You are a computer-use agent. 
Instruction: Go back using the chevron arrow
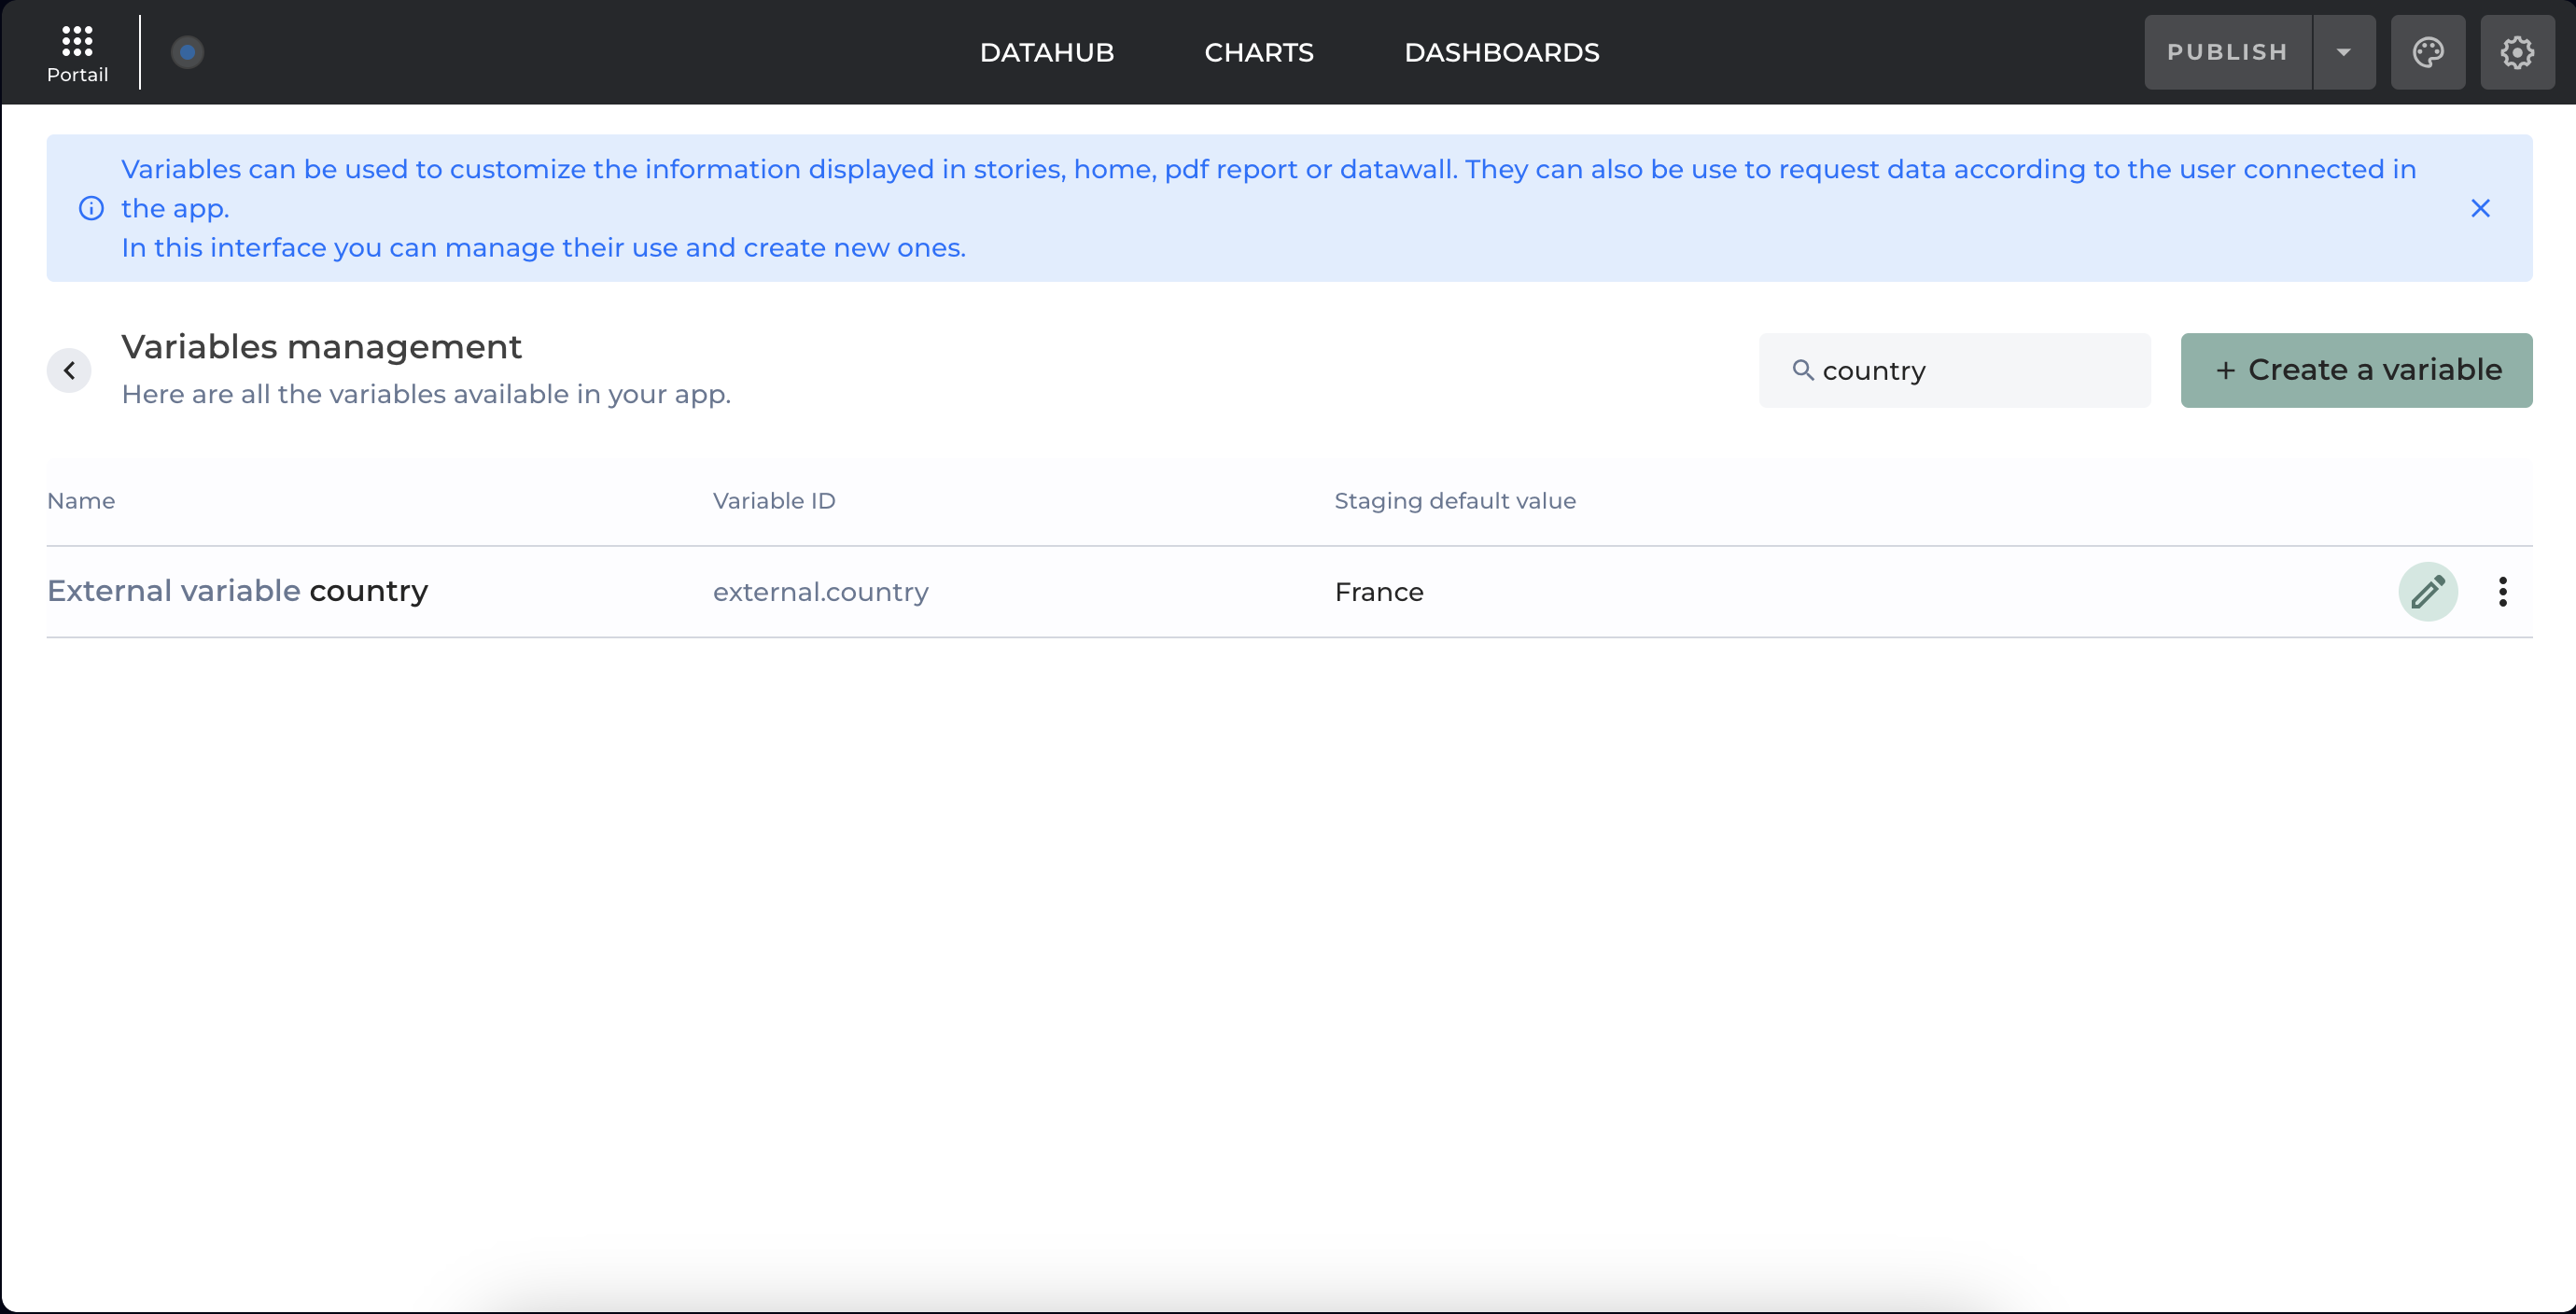[69, 371]
